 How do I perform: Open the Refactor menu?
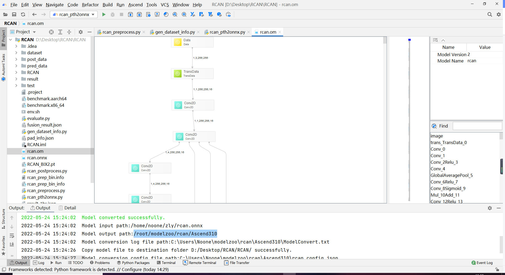pyautogui.click(x=90, y=5)
